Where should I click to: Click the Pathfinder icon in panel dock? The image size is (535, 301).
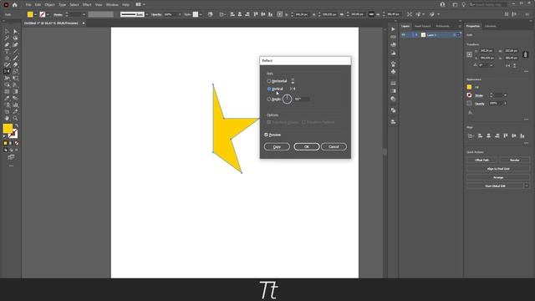(x=393, y=110)
